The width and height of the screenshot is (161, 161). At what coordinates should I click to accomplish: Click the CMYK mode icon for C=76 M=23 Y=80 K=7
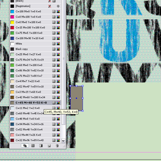58,76
